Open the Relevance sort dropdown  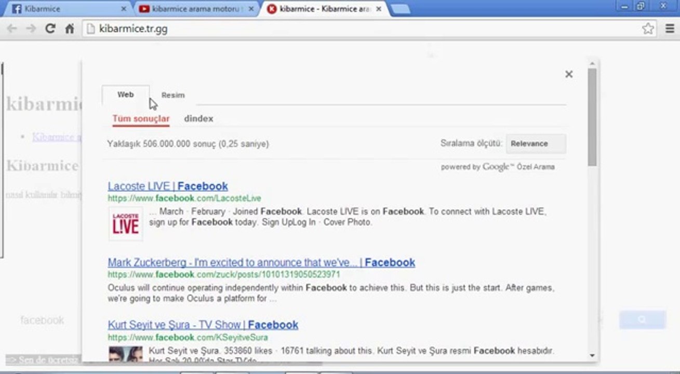(x=536, y=144)
